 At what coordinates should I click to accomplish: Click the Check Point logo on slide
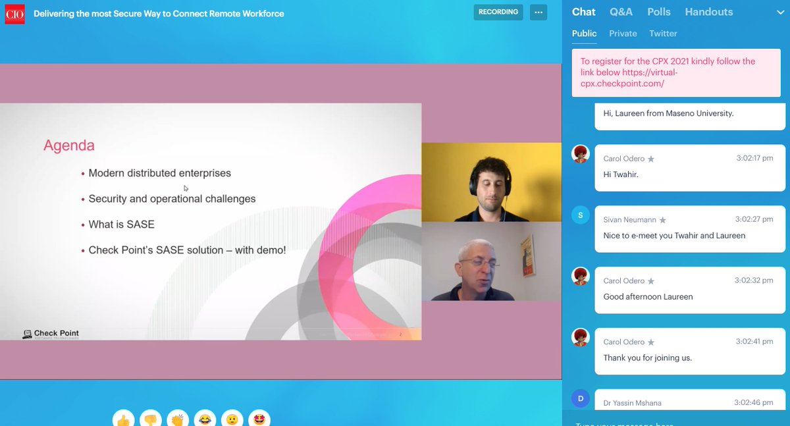click(x=51, y=334)
